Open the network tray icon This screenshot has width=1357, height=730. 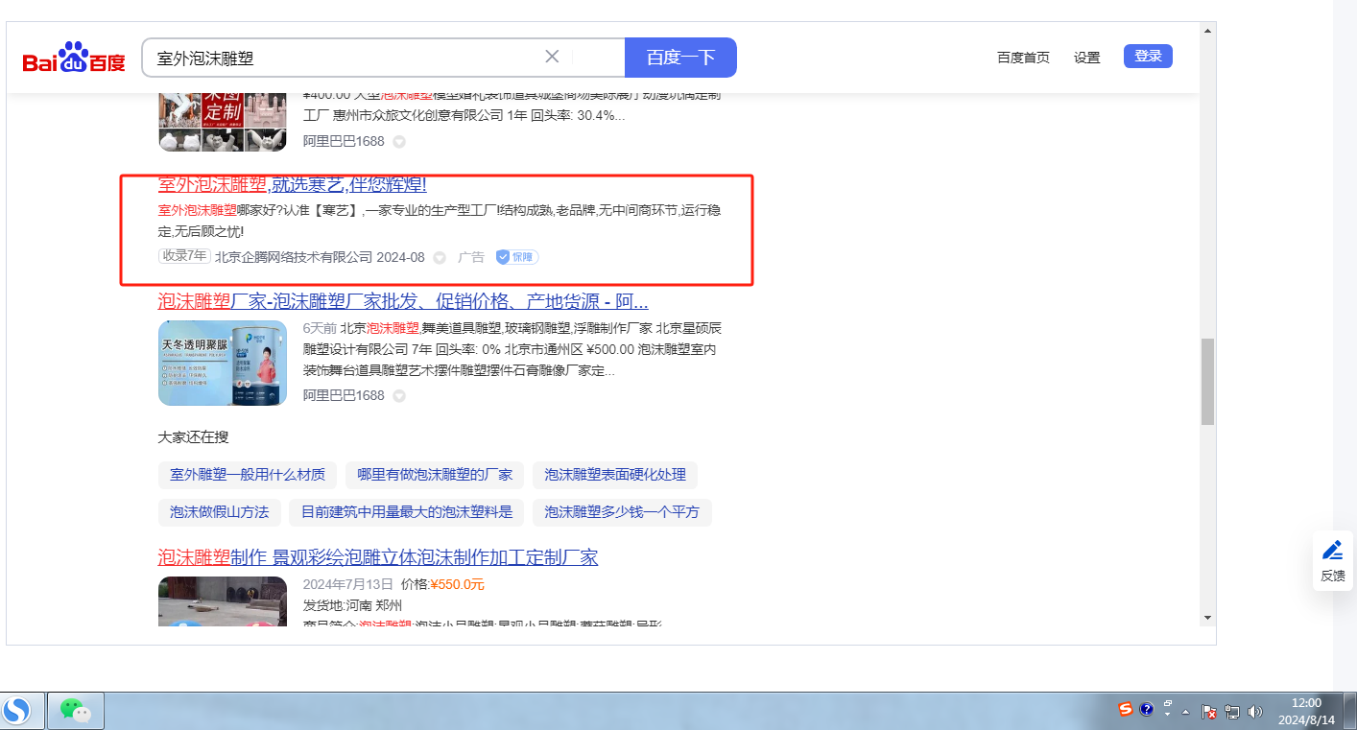[x=1232, y=712]
